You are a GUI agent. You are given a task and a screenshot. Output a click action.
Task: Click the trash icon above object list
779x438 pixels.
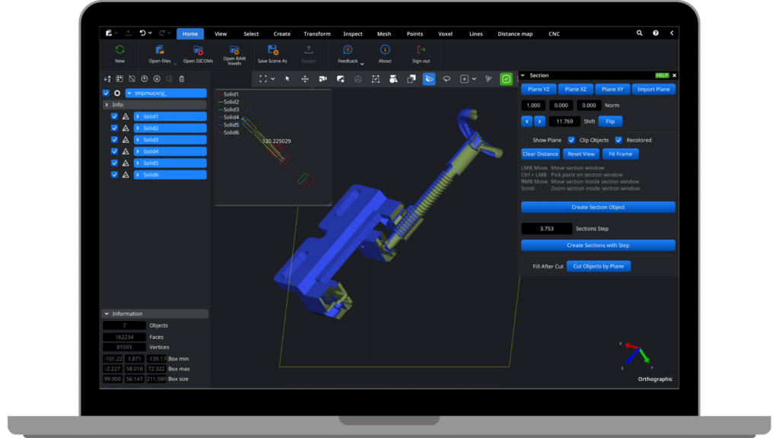click(181, 78)
